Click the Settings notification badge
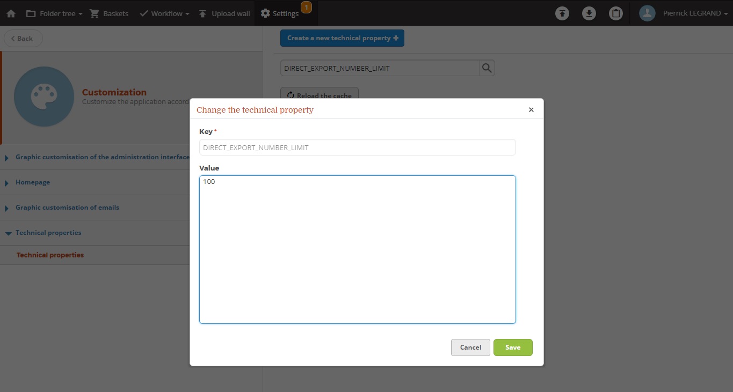Screen dimensions: 733x392 click(306, 8)
